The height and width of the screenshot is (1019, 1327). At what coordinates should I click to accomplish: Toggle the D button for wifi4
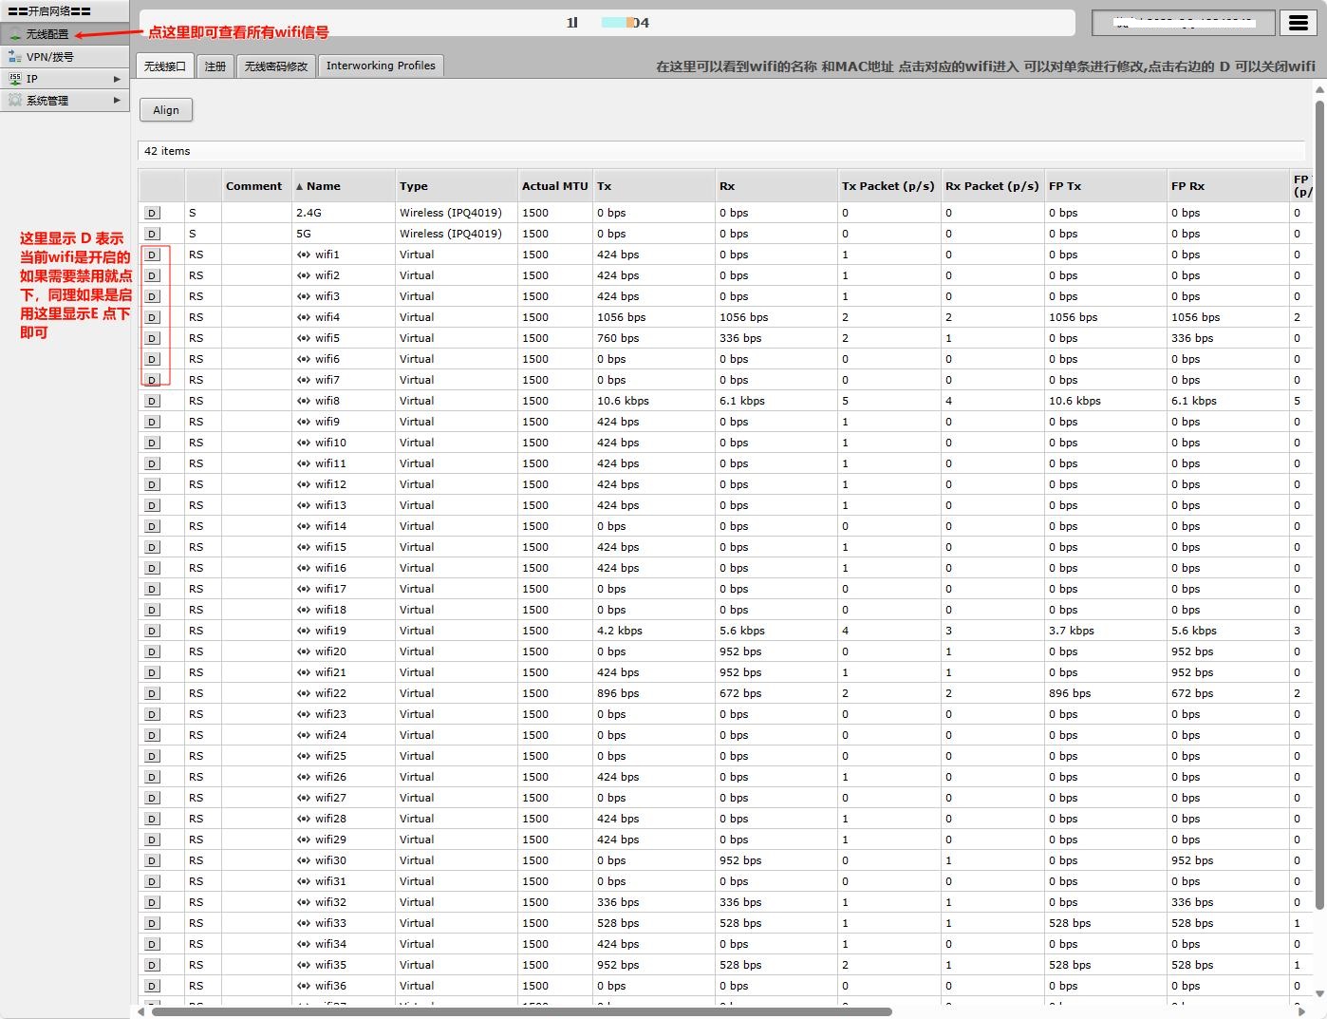point(152,317)
